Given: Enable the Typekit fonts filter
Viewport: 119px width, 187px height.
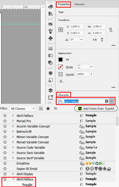Looking at the screenshot, I should 41,109.
